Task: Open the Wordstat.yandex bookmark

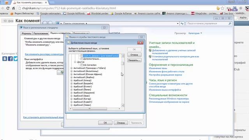Action: click(x=98, y=14)
